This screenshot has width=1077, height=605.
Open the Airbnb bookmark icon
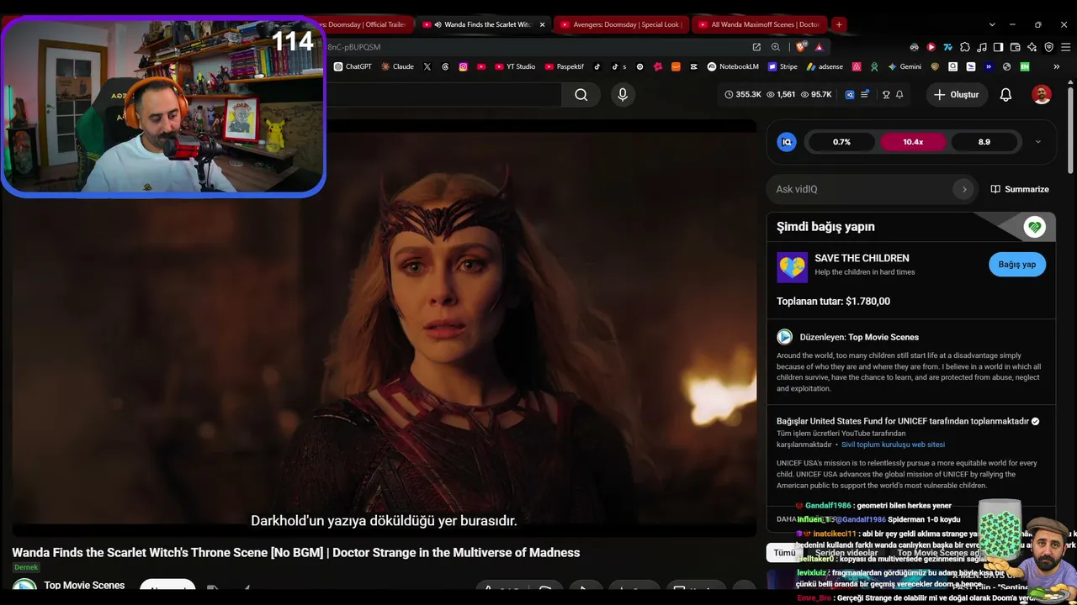857,66
